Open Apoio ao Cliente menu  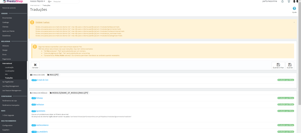pyautogui.click(x=8, y=31)
